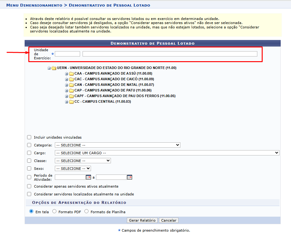Viewport: 291px width, 236px height.
Task: Open the start date calendar picker
Action: (x=88, y=177)
